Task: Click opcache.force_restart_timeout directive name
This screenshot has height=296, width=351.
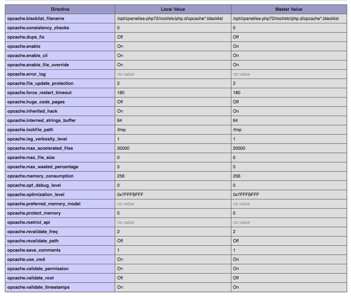Action: tap(39, 93)
